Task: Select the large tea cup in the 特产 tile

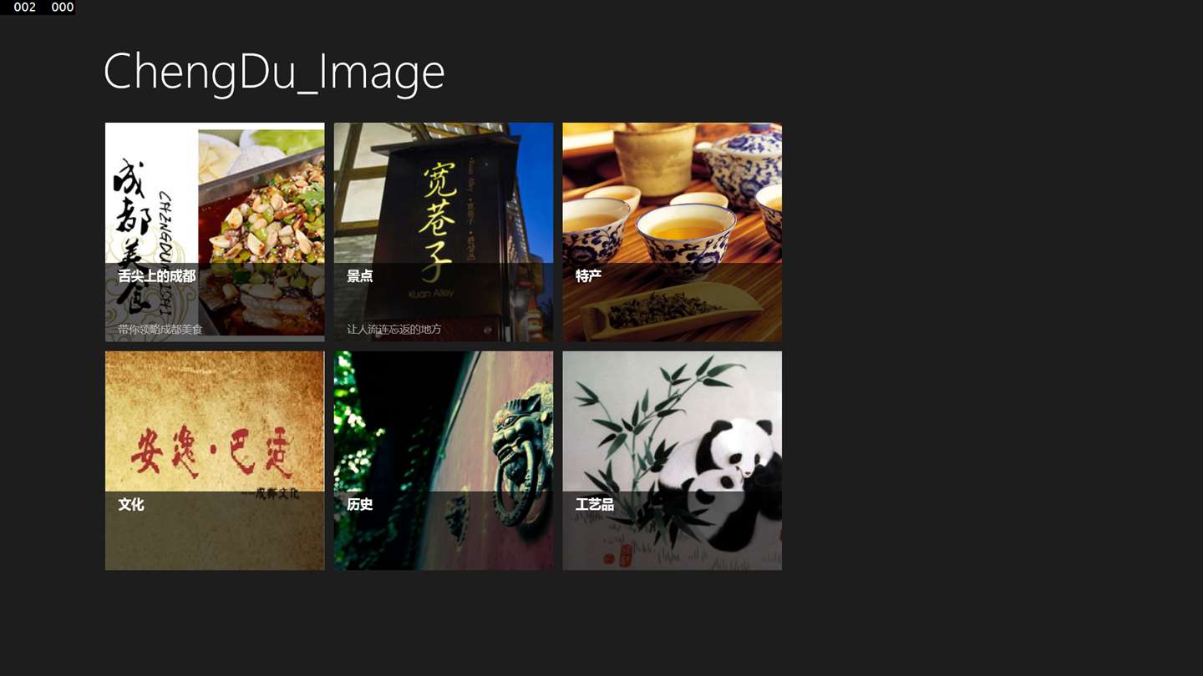Action: click(x=687, y=237)
